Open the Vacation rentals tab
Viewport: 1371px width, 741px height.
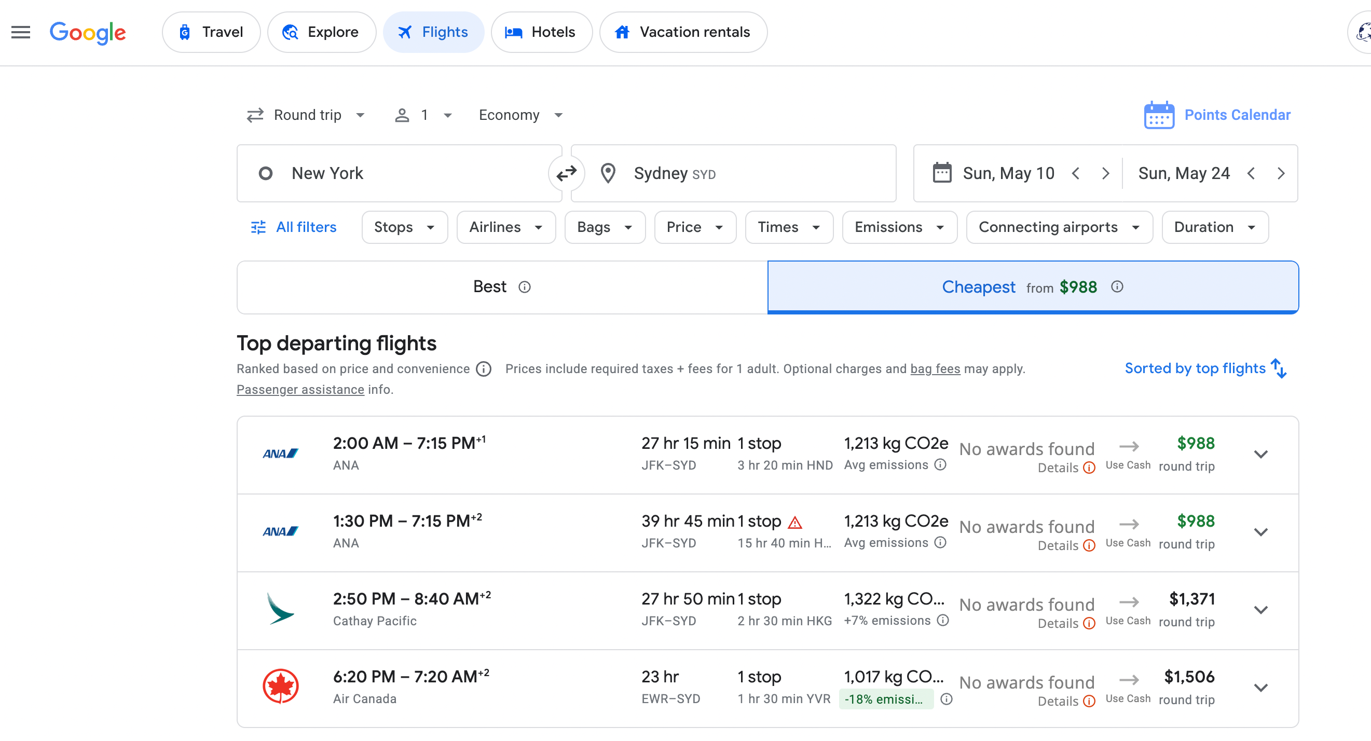pos(683,33)
